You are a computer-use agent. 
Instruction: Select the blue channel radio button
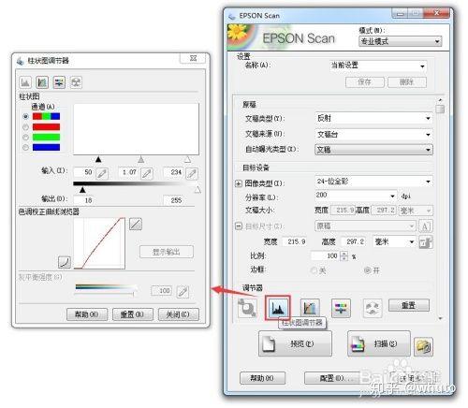25,148
